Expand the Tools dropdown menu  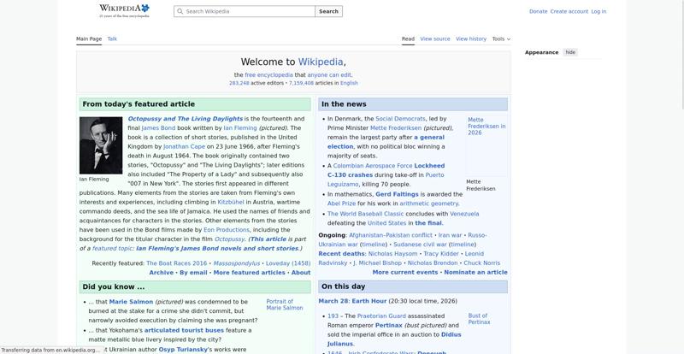[x=501, y=38]
